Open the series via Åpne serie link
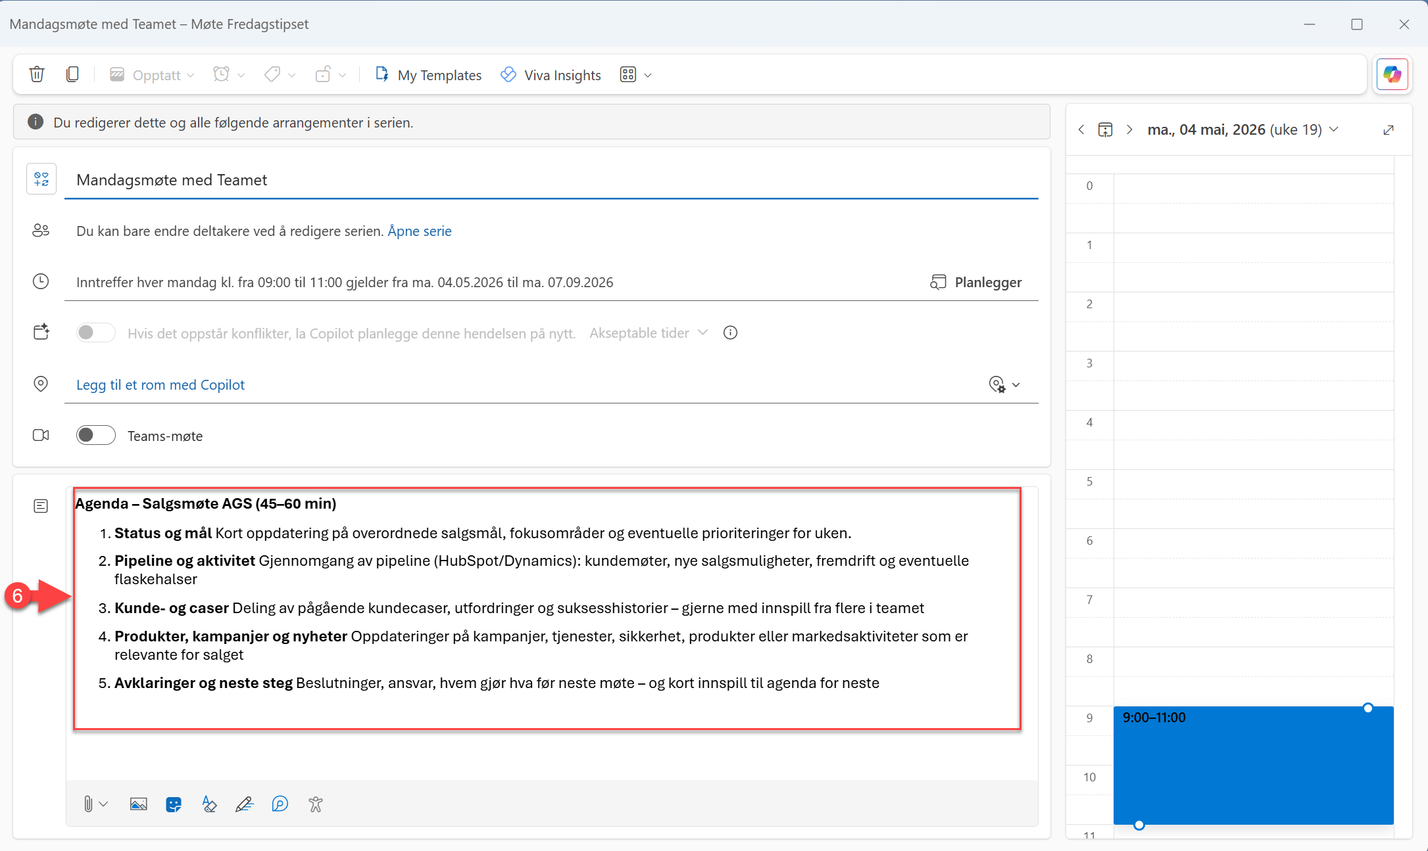 coord(419,231)
